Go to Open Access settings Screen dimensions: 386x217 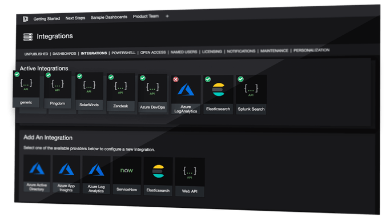coord(153,52)
